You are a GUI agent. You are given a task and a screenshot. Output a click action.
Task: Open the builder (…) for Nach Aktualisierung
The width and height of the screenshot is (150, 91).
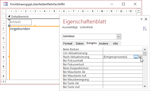tap(140, 57)
